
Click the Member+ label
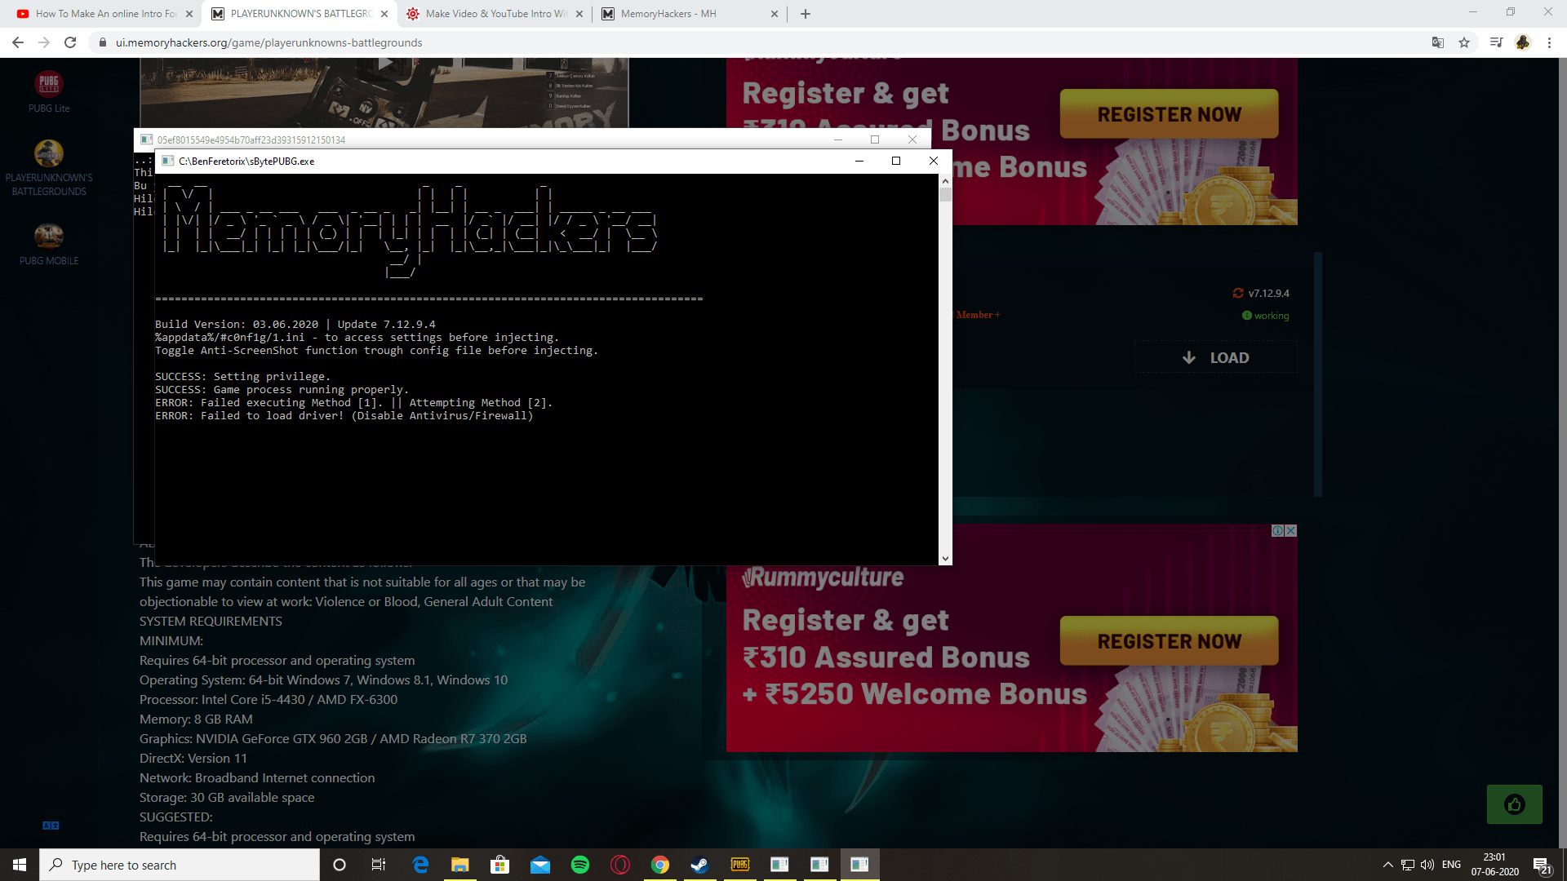click(x=978, y=315)
